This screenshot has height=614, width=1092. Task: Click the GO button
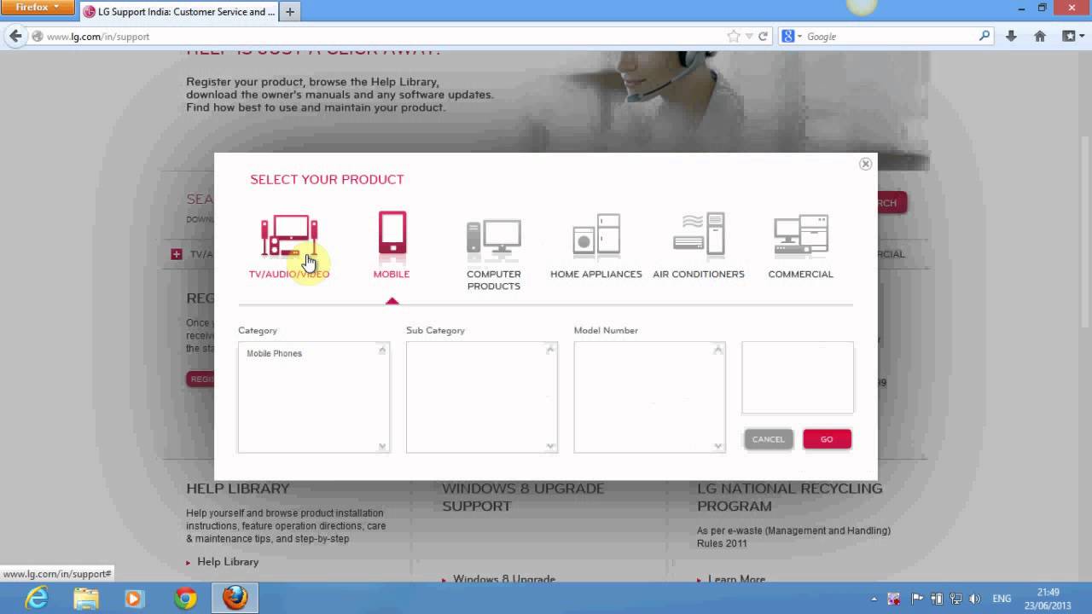(827, 439)
